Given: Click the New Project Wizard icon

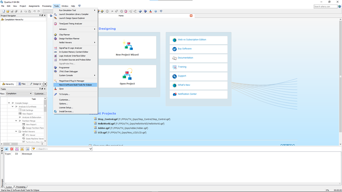Looking at the screenshot, I should [127, 46].
